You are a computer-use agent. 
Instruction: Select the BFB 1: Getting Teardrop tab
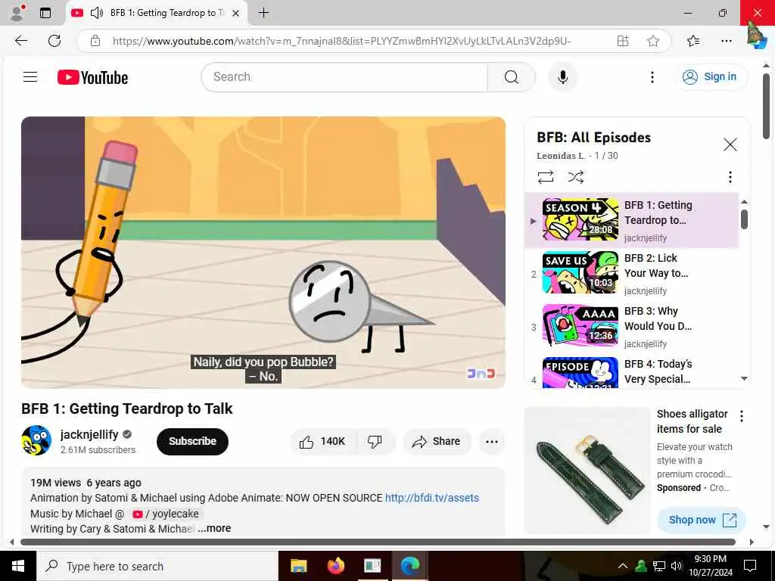[x=156, y=13]
